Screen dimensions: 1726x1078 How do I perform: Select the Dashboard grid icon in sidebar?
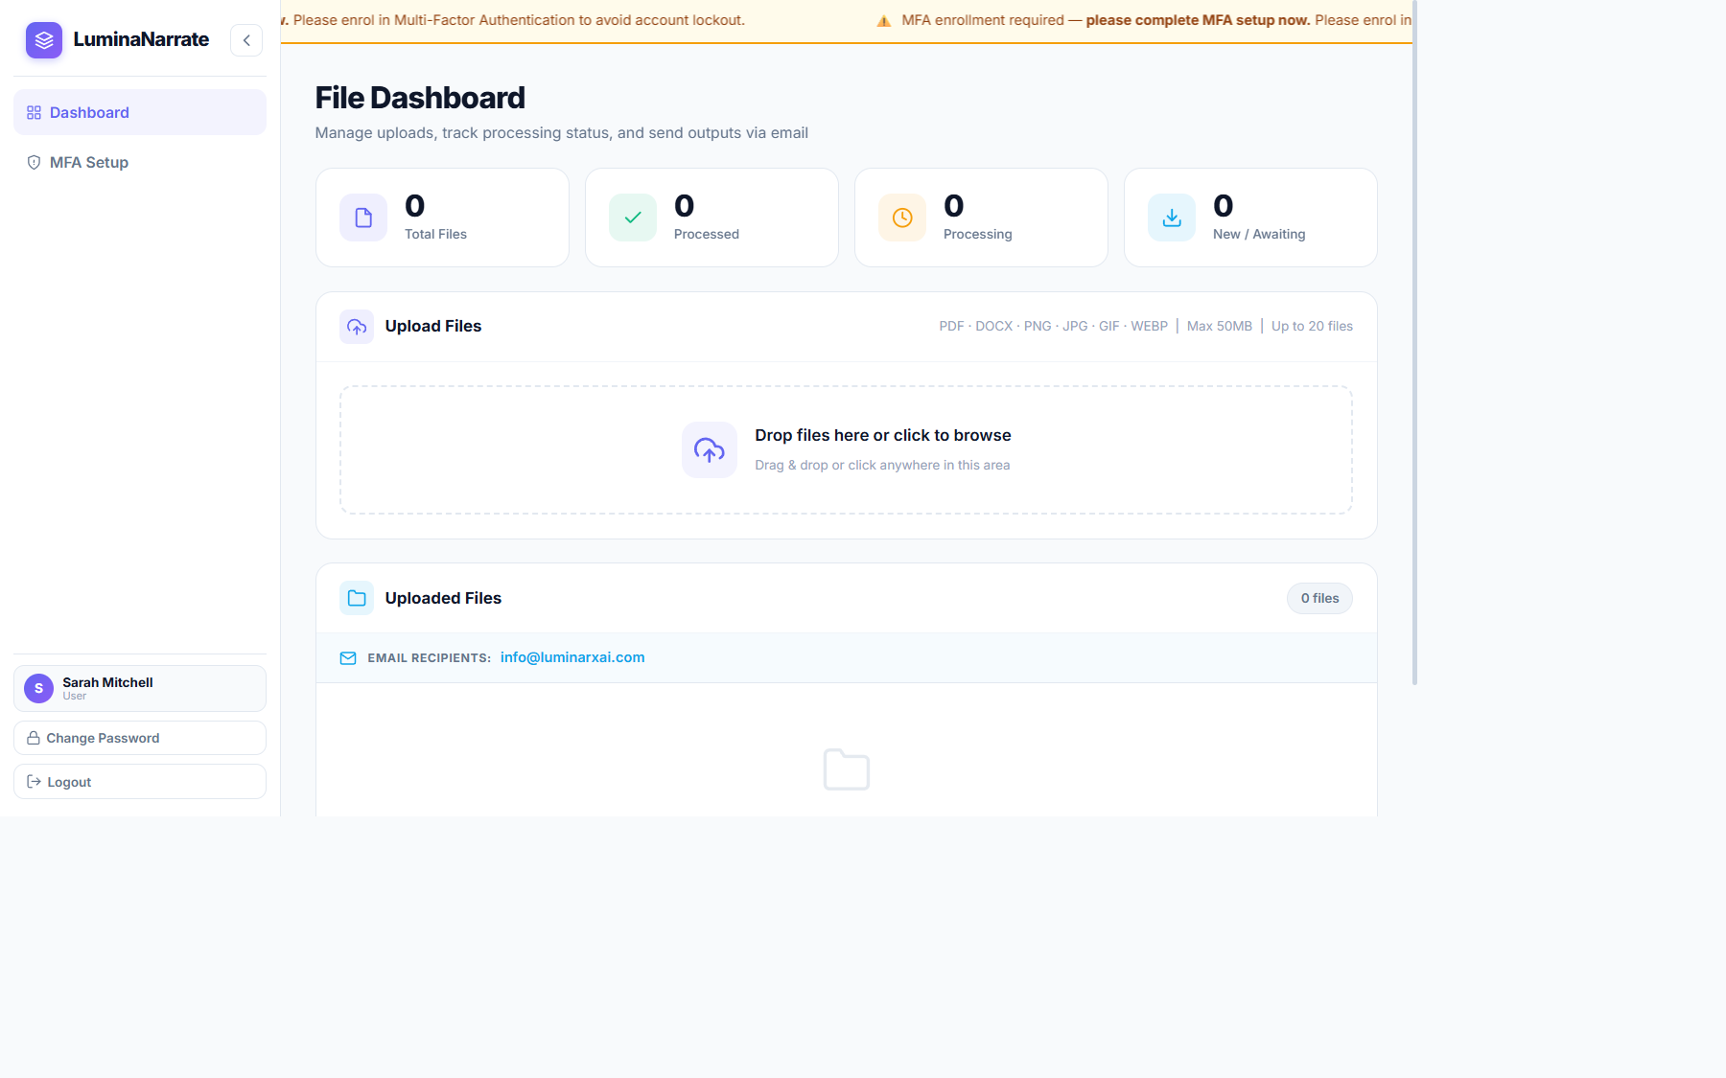coord(33,112)
